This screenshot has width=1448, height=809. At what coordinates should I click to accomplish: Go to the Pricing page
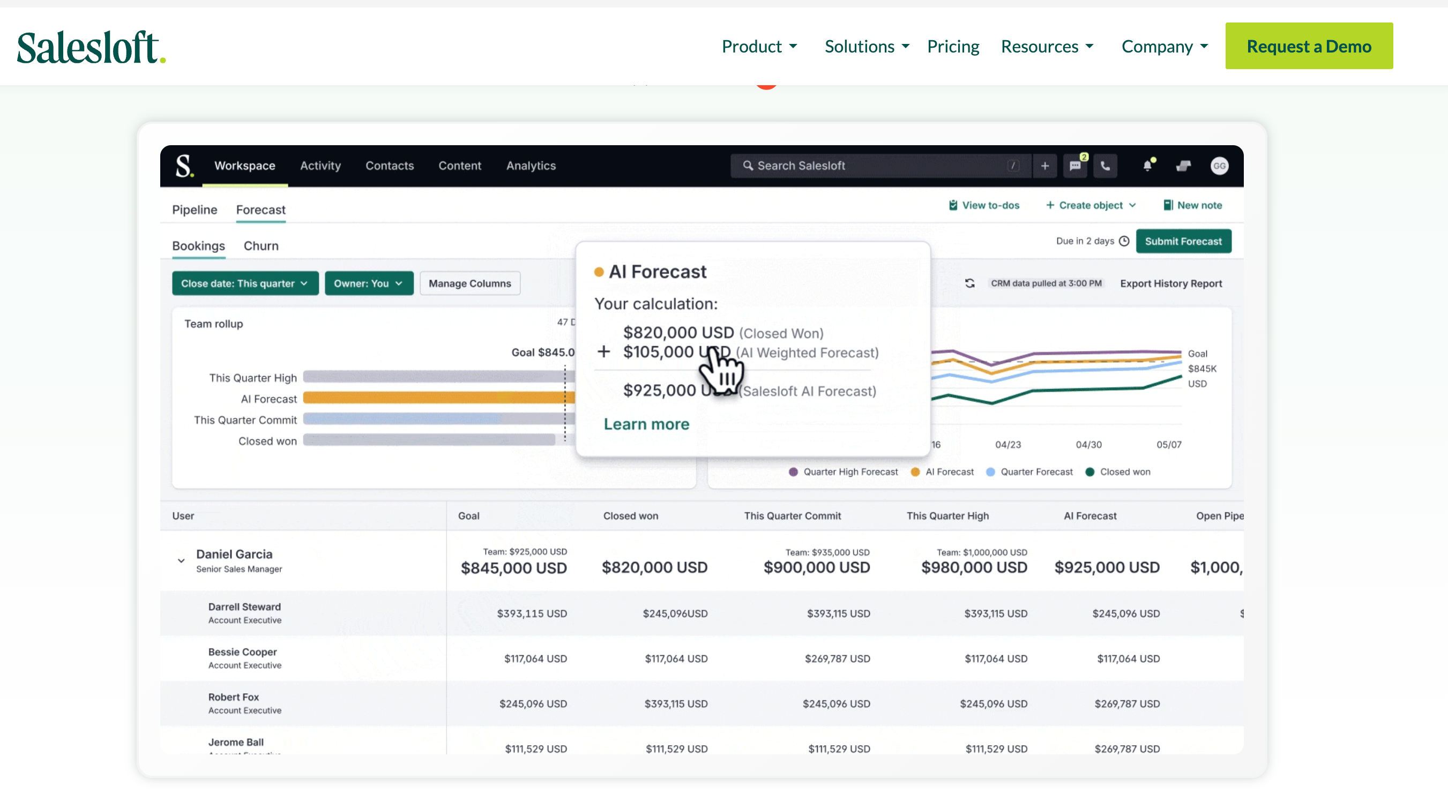click(x=953, y=46)
